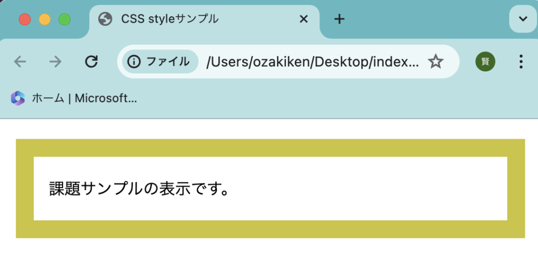Expand the tab search chevron dropdown
The height and width of the screenshot is (262, 538).
tap(523, 19)
